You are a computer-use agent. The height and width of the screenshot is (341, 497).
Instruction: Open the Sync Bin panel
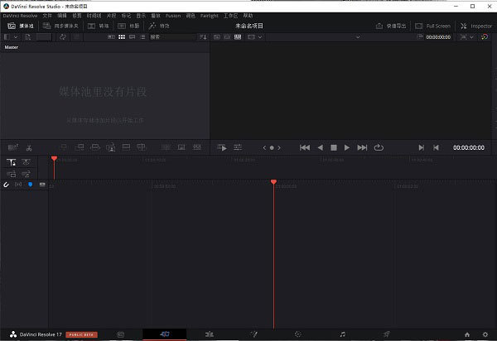tap(62, 26)
